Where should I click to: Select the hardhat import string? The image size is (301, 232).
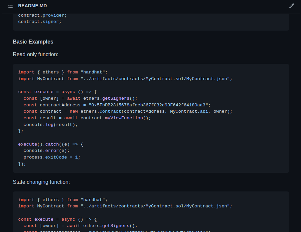point(92,72)
